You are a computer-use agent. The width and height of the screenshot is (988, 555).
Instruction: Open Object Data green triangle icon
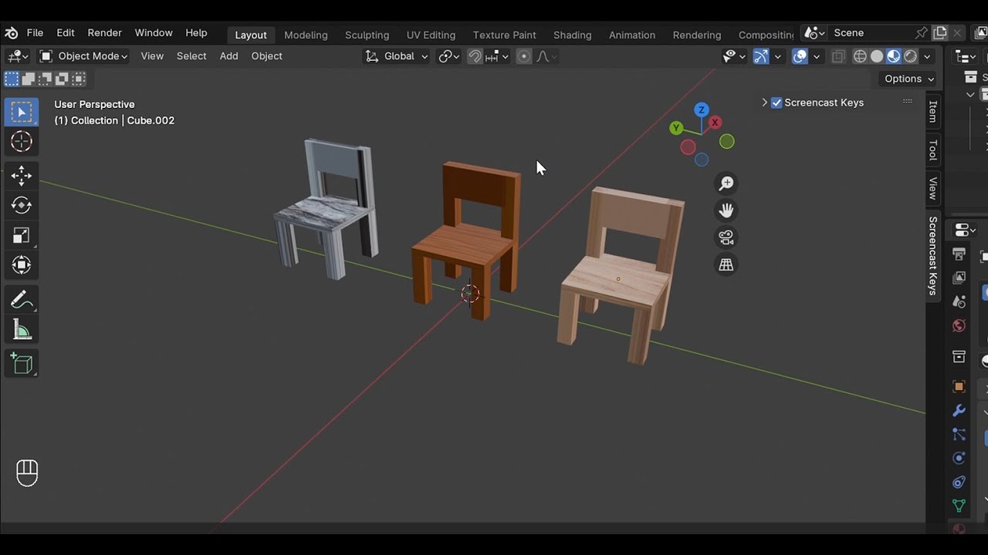click(959, 506)
